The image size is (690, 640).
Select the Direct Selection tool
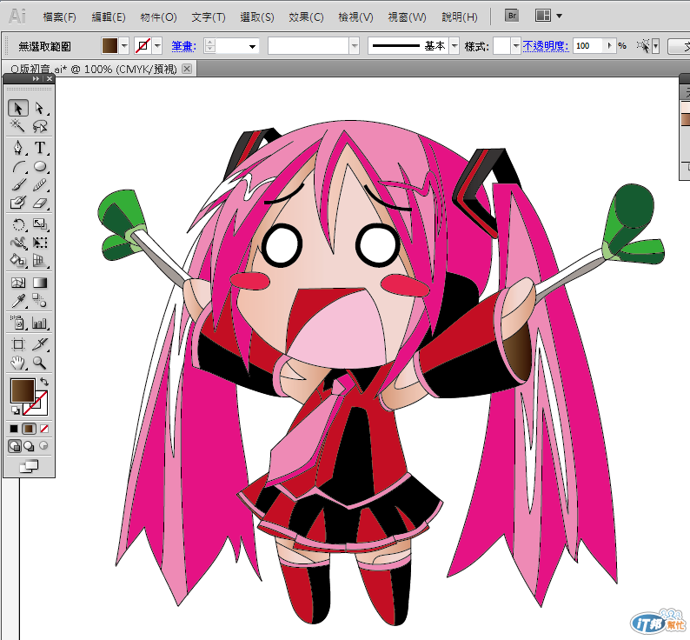[40, 108]
